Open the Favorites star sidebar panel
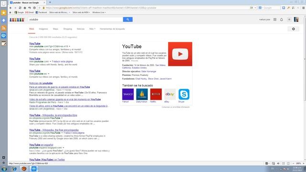 tap(4, 13)
